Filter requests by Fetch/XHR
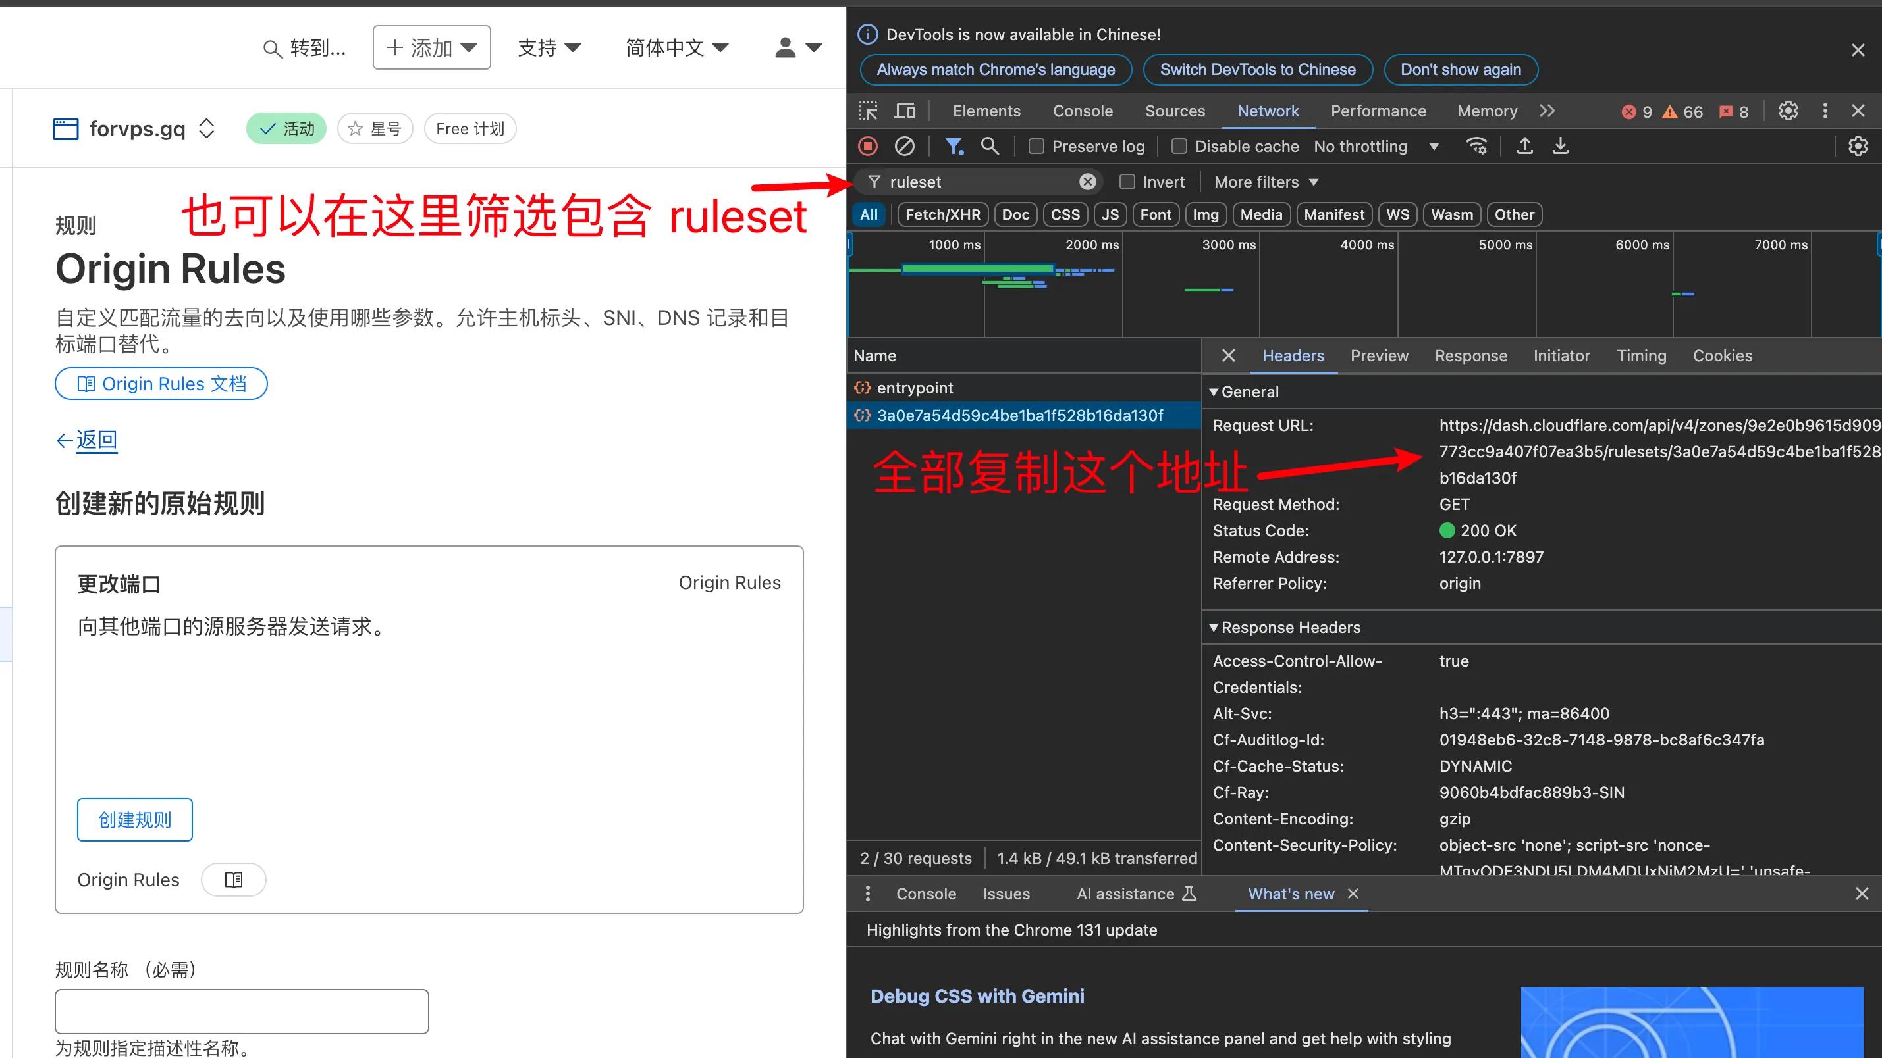1882x1058 pixels. [942, 214]
